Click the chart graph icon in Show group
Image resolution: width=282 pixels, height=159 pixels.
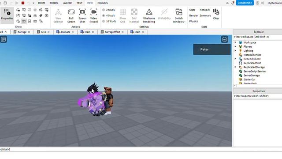click(30, 21)
